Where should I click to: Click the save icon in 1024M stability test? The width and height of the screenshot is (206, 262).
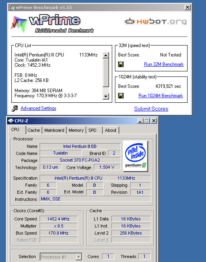coord(121,96)
